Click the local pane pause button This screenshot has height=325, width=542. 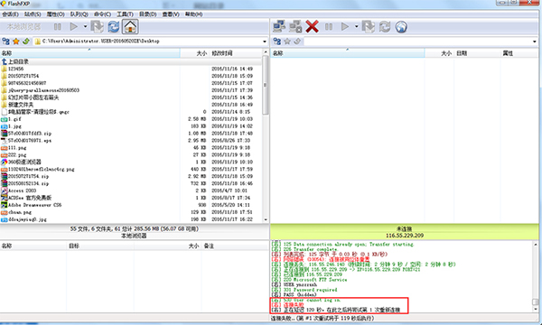58,26
